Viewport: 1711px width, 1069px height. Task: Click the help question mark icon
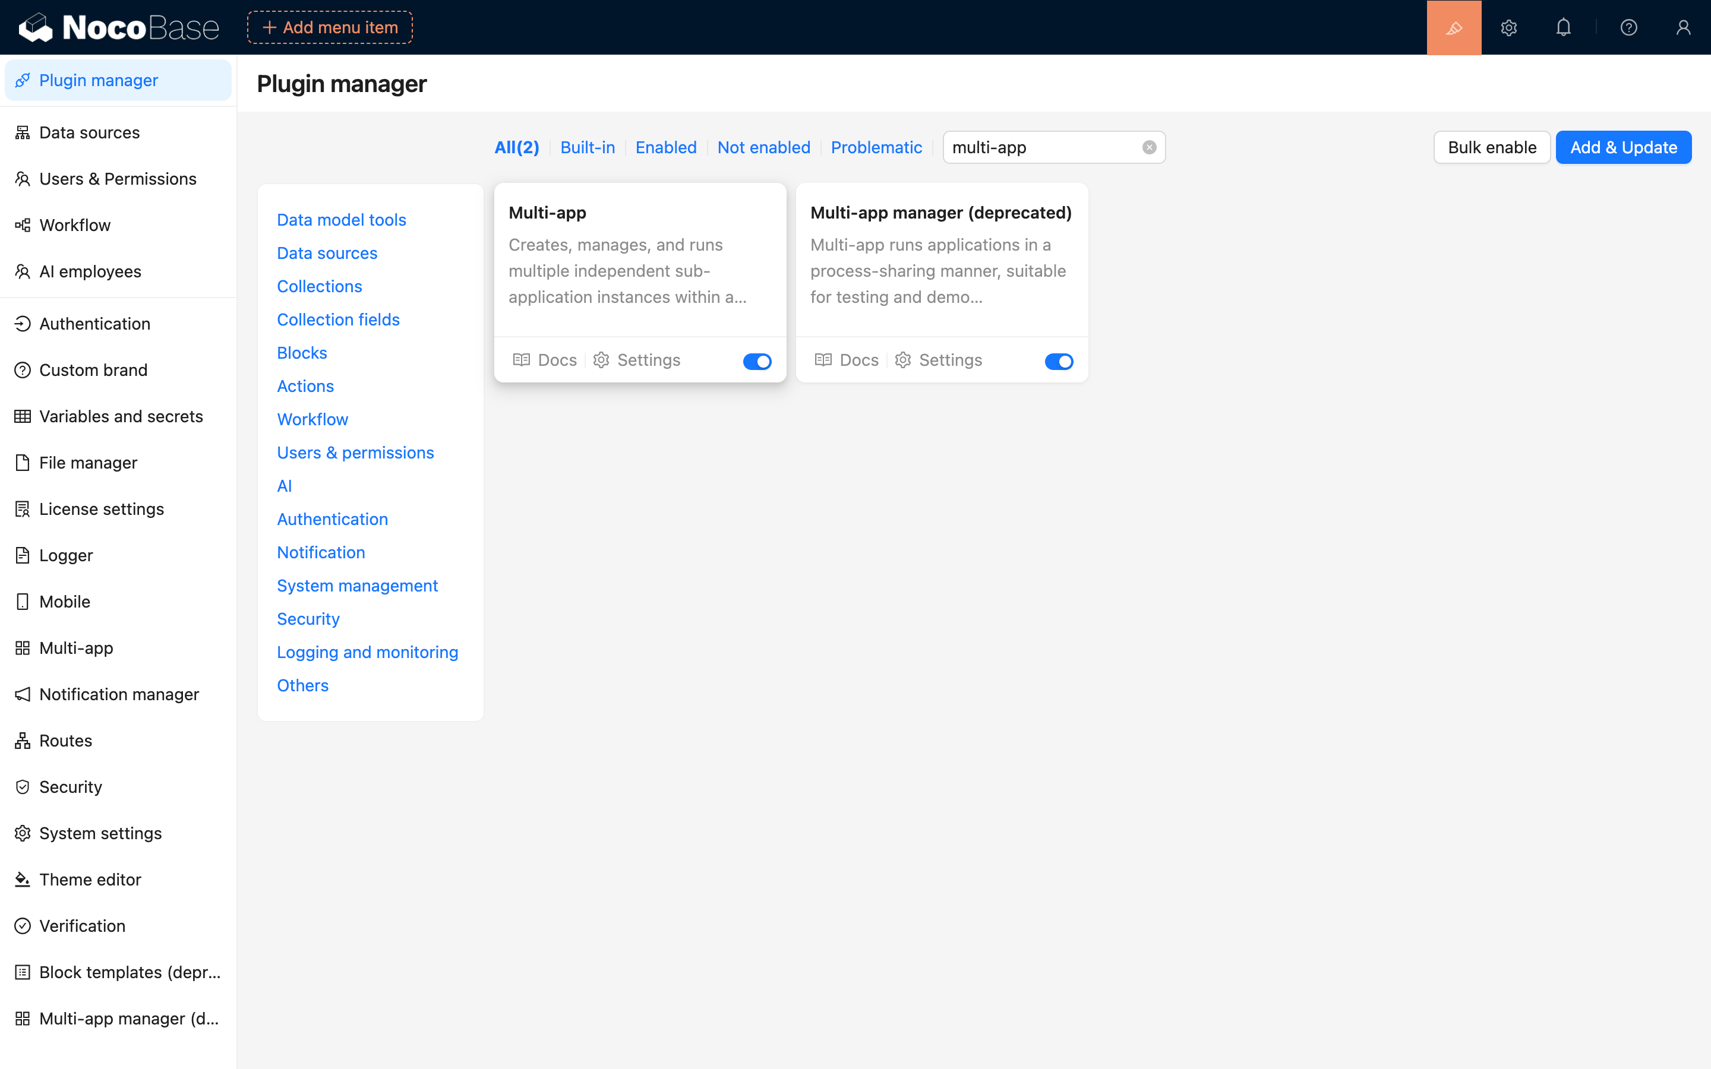coord(1628,27)
